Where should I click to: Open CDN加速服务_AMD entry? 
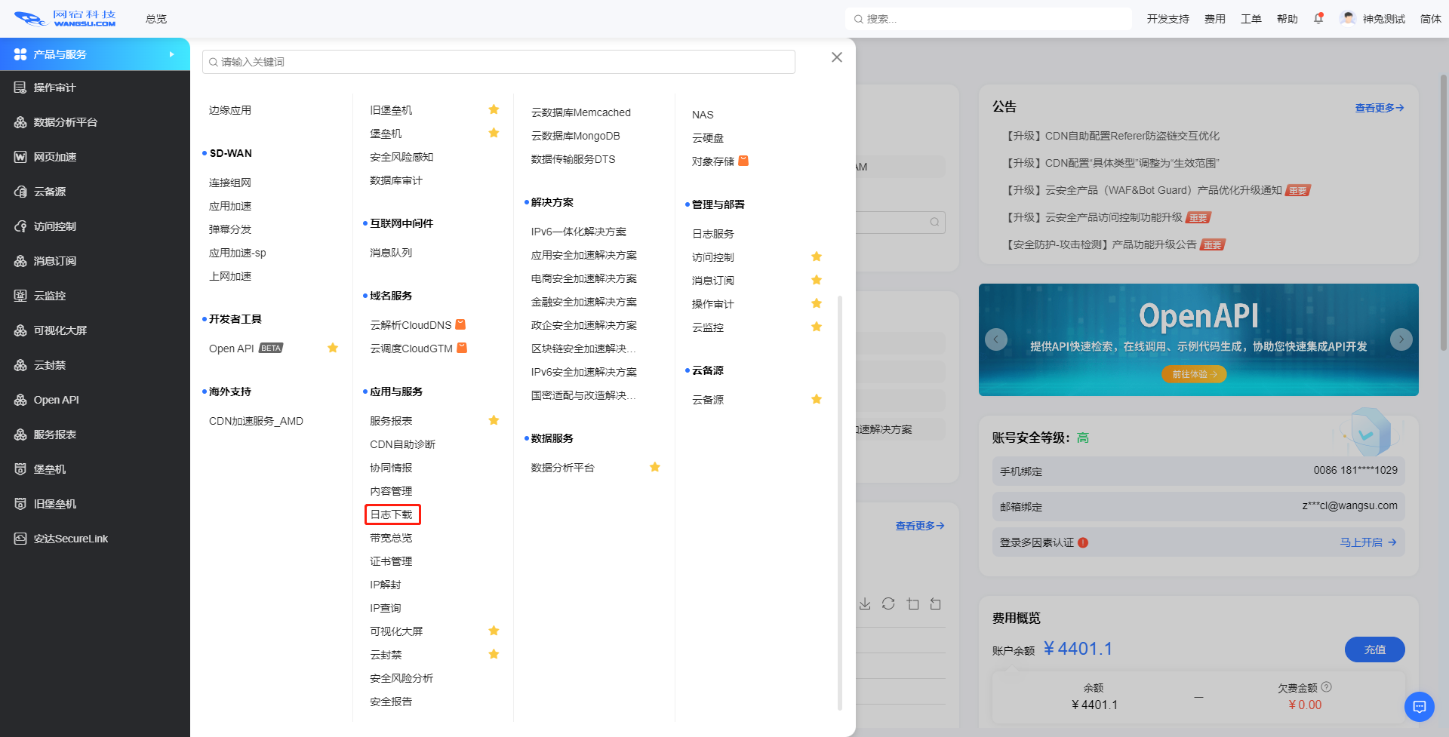pyautogui.click(x=256, y=421)
